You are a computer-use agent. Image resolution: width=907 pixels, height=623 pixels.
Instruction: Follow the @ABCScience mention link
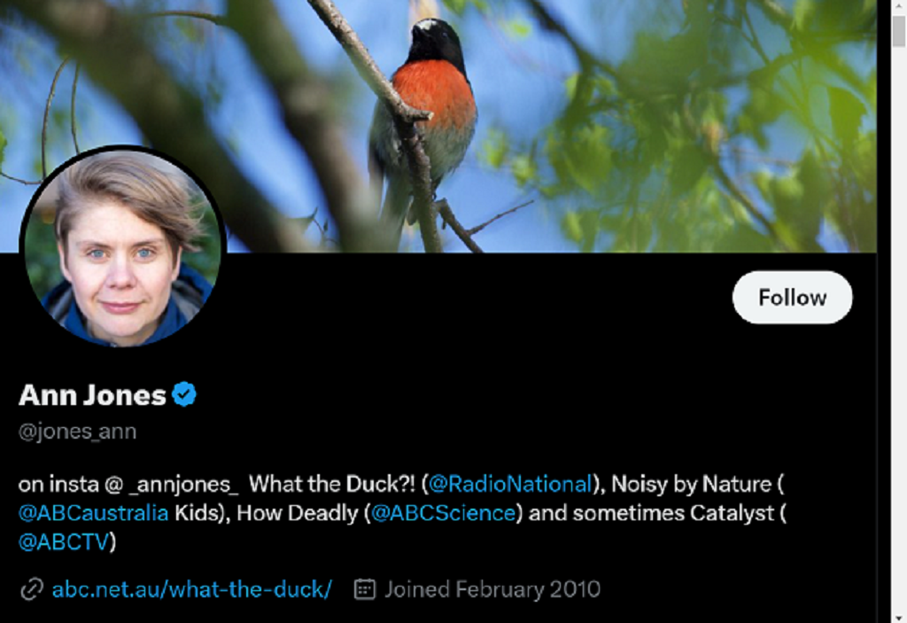443,513
